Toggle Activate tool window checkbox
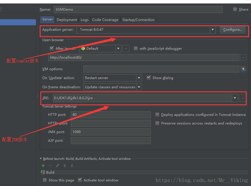The image size is (251, 186). click(x=80, y=180)
